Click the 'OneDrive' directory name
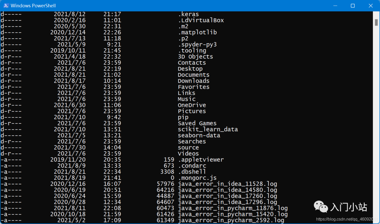 click(x=192, y=105)
